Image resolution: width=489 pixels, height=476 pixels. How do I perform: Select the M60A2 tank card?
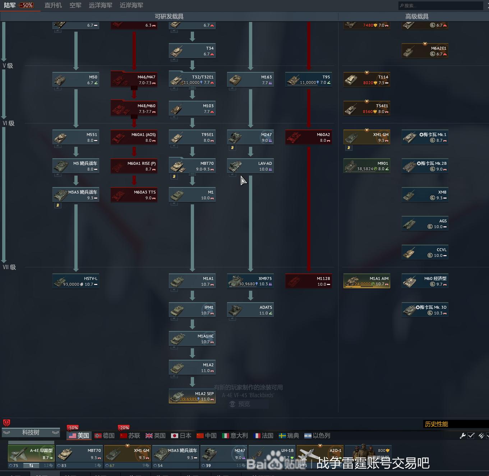309,137
